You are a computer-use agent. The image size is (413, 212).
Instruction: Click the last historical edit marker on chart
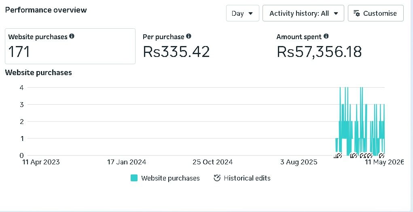click(382, 155)
